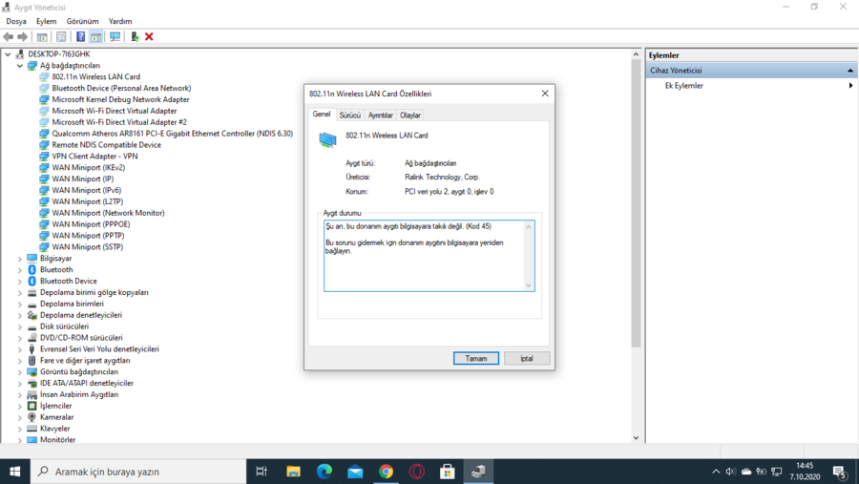The height and width of the screenshot is (484, 859).
Task: Open the Görünüm menu
Action: click(82, 21)
